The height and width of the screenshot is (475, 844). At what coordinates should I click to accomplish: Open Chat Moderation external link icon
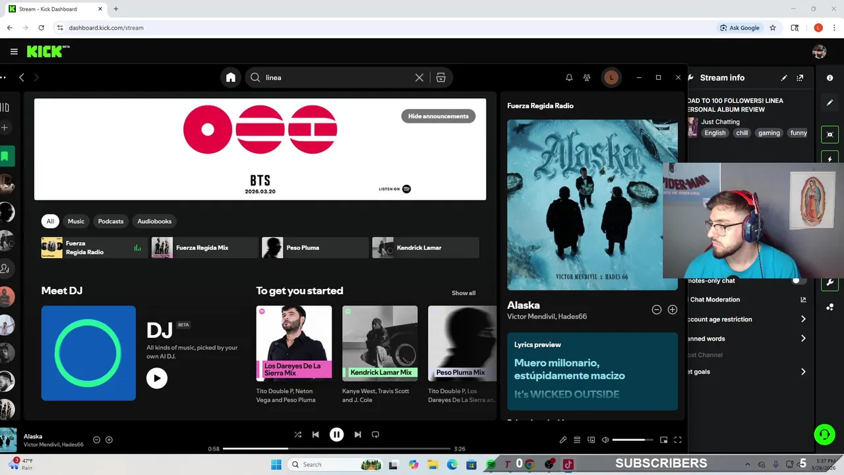803,300
